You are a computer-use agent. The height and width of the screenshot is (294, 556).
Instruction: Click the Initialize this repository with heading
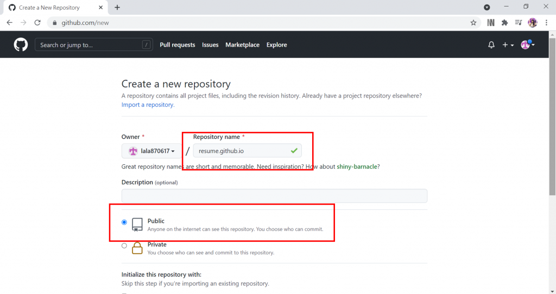coord(161,274)
